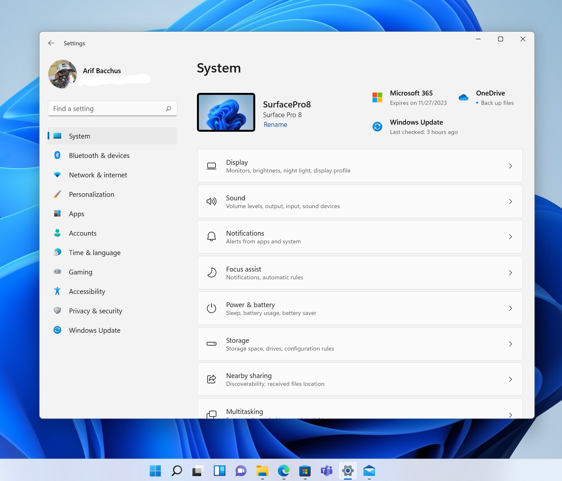The image size is (562, 481).
Task: Open File Explorer from the taskbar
Action: 262,471
